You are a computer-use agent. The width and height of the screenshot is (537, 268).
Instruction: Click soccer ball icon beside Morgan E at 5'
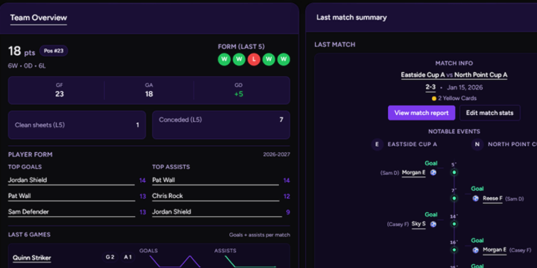click(433, 173)
